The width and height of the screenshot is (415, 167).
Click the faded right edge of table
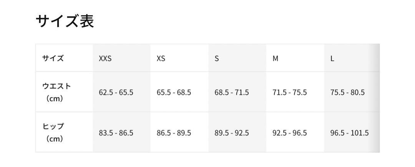coord(376,98)
